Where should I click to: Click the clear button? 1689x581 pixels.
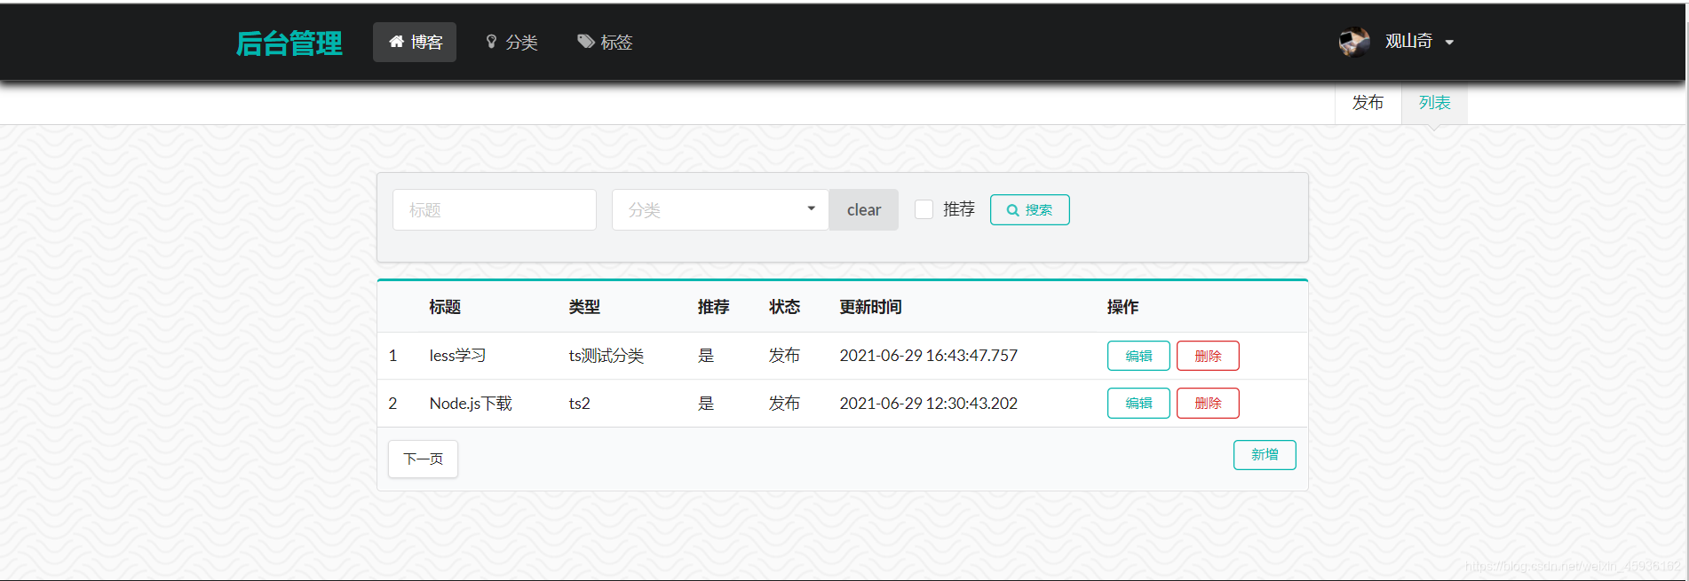pyautogui.click(x=863, y=209)
